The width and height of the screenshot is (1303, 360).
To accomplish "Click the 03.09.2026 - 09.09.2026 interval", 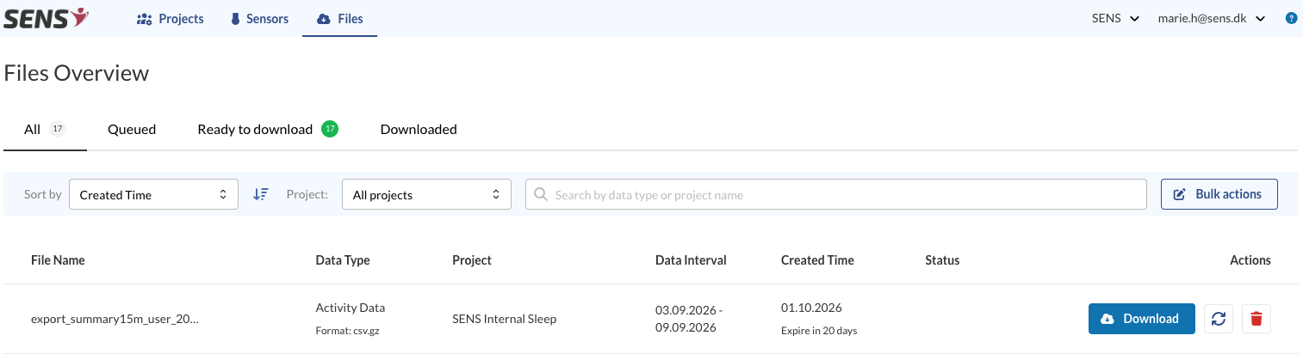I will [690, 319].
